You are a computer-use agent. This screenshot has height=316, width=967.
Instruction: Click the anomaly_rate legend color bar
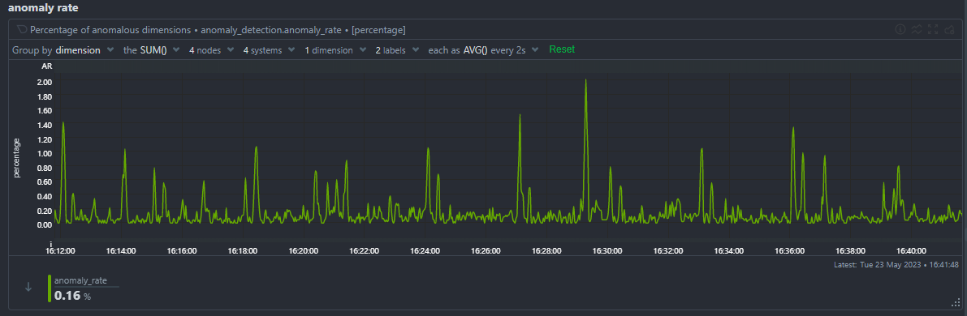(50, 288)
